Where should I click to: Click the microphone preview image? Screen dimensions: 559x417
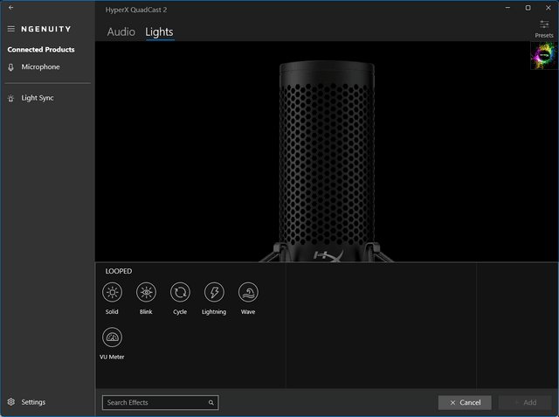[x=327, y=163]
